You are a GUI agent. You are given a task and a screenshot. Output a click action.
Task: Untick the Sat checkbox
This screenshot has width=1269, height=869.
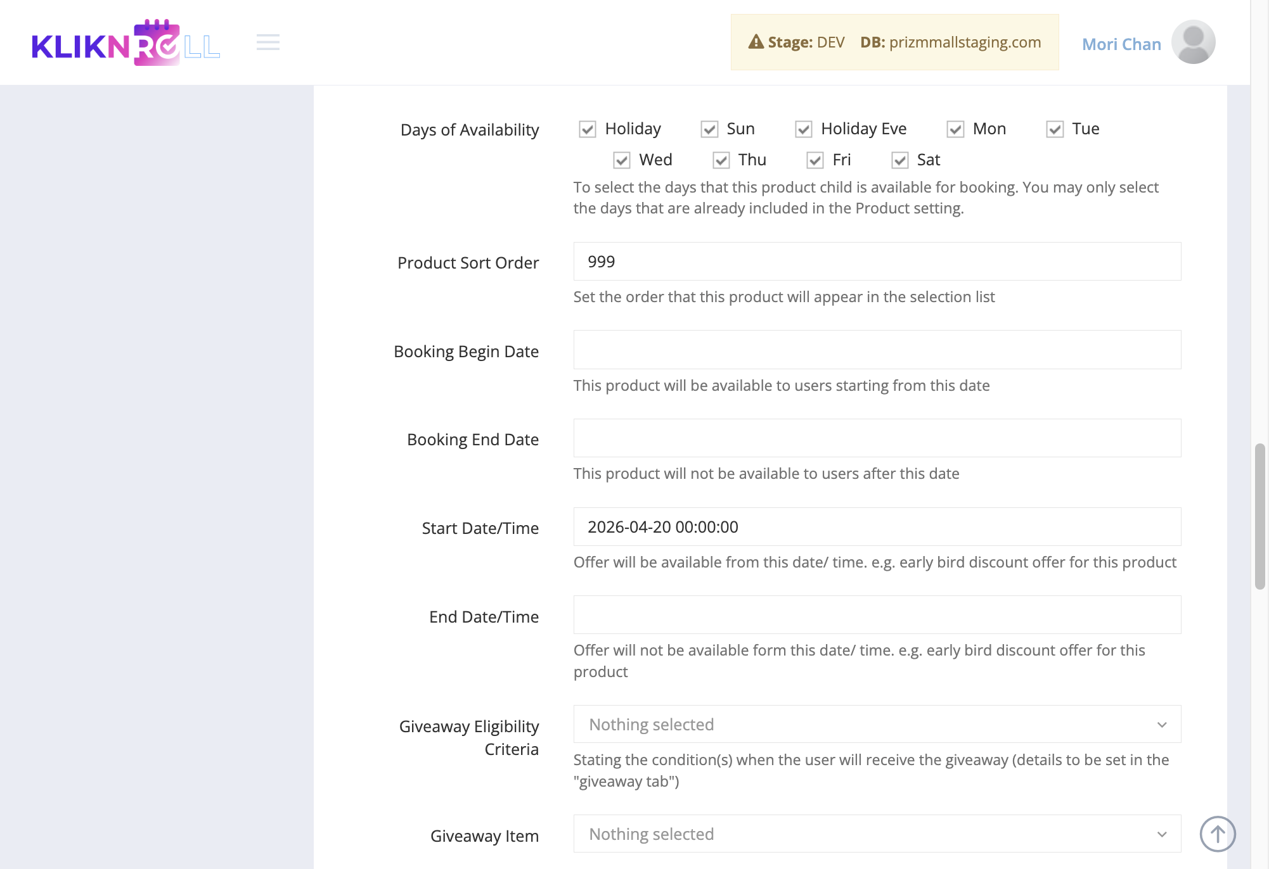pyautogui.click(x=900, y=160)
